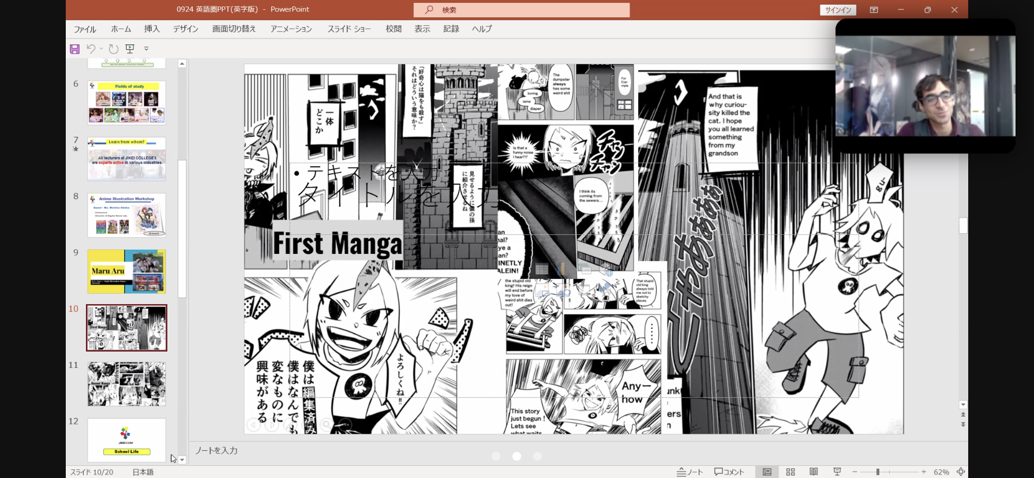Click the main slide vertical scrollbar thumb

click(962, 225)
